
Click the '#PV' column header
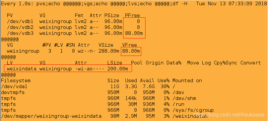point(47,45)
